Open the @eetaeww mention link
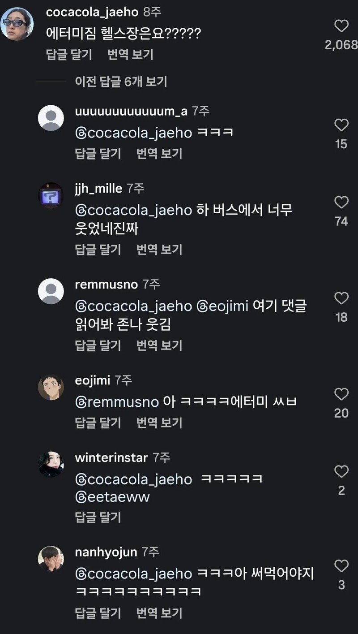 (112, 497)
